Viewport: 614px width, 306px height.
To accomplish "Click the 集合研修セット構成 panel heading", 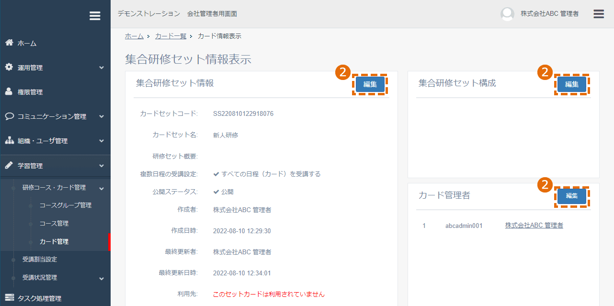I will [457, 83].
